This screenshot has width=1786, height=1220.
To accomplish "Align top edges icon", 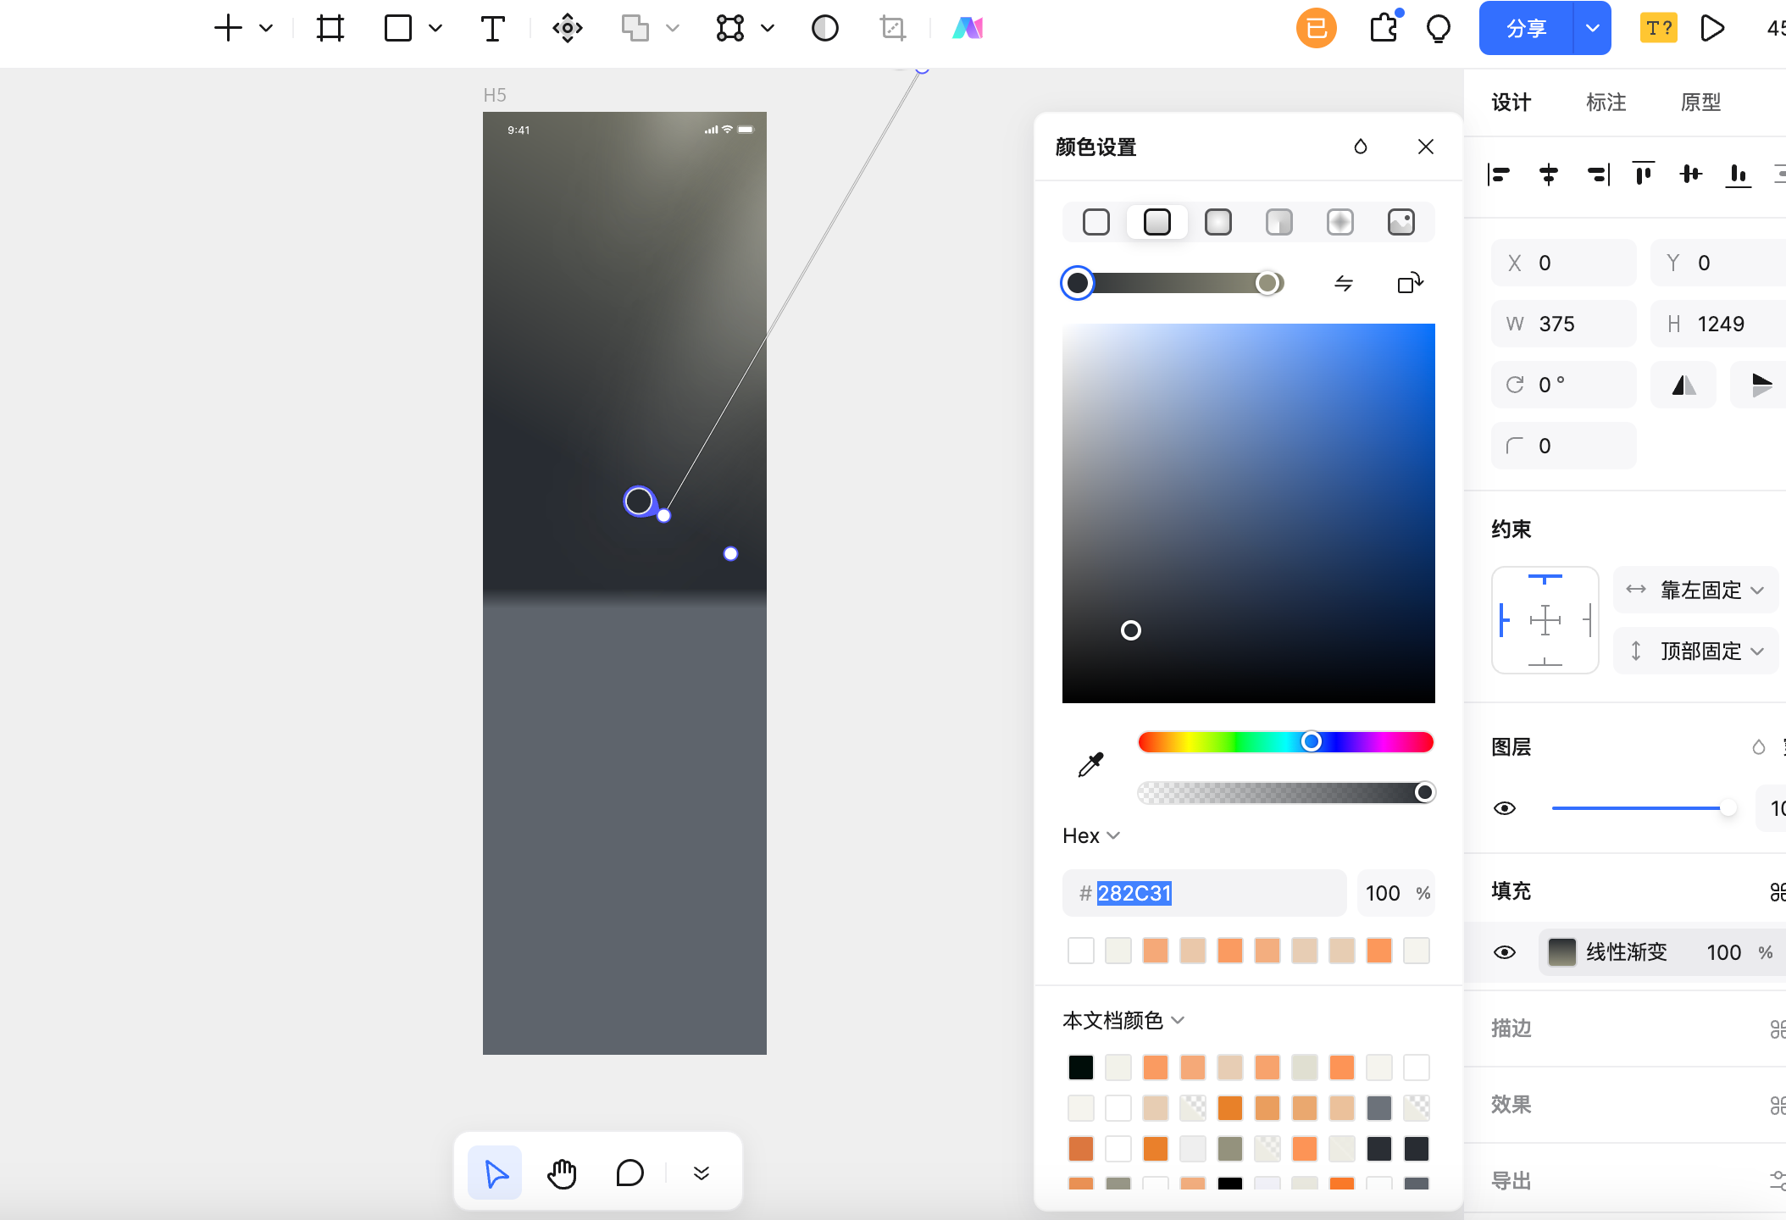I will [x=1643, y=173].
